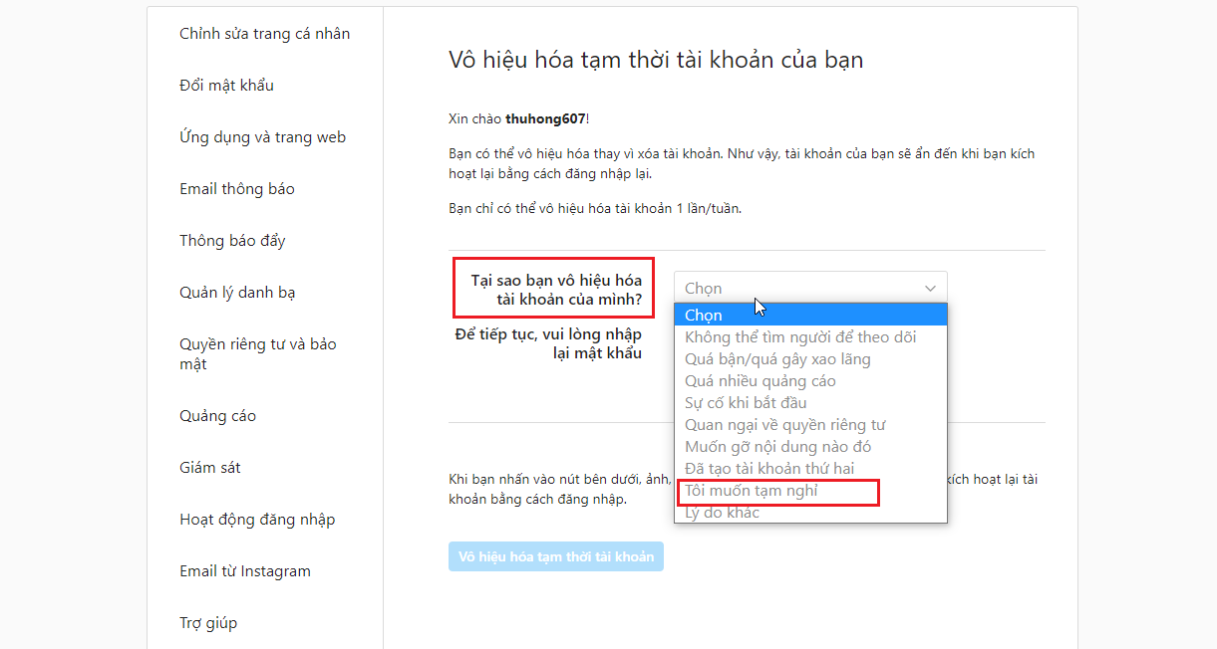Choose Không thể tìm người để theo dõi
Image resolution: width=1217 pixels, height=649 pixels.
(x=810, y=337)
